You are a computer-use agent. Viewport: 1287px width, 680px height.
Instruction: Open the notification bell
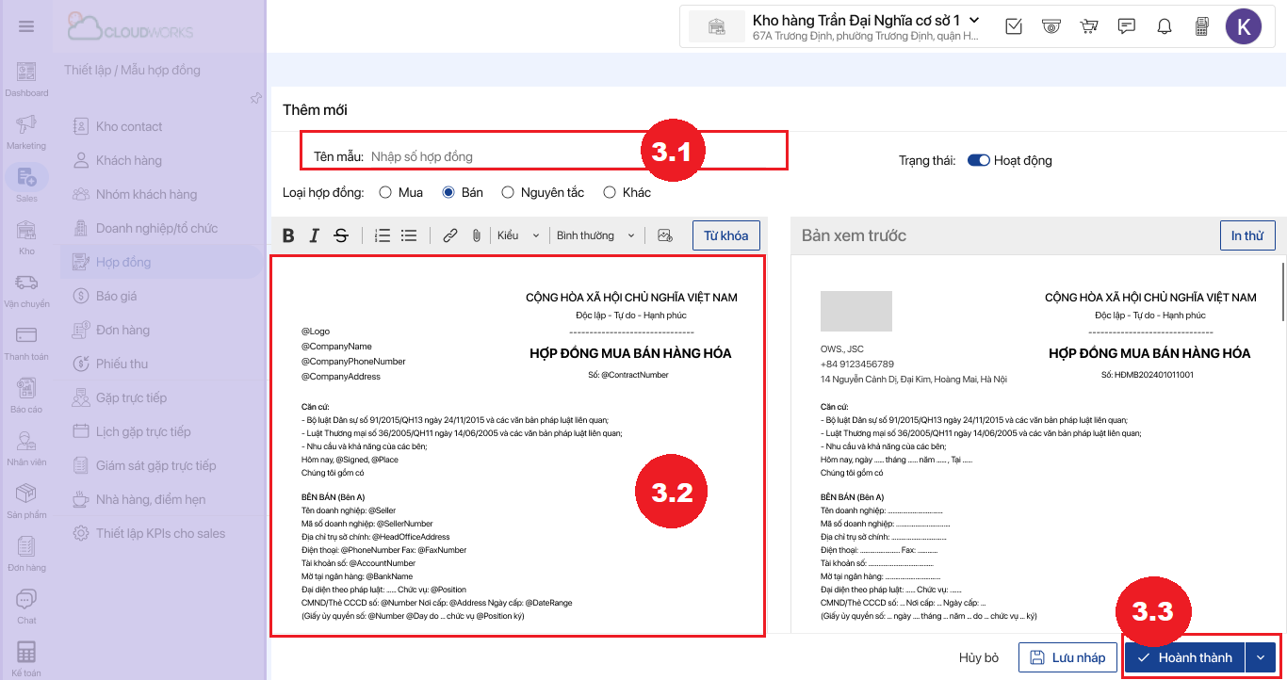click(x=1165, y=26)
